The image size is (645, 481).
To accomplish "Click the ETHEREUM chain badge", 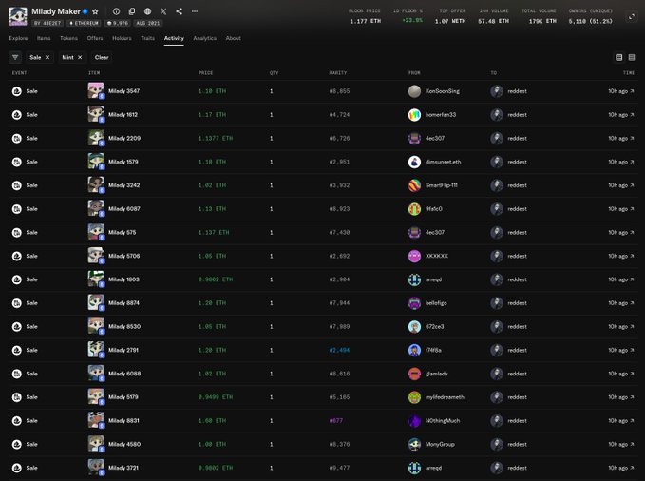I will click(85, 23).
